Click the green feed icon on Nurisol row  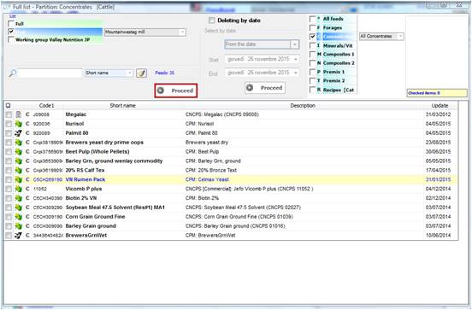18,124
